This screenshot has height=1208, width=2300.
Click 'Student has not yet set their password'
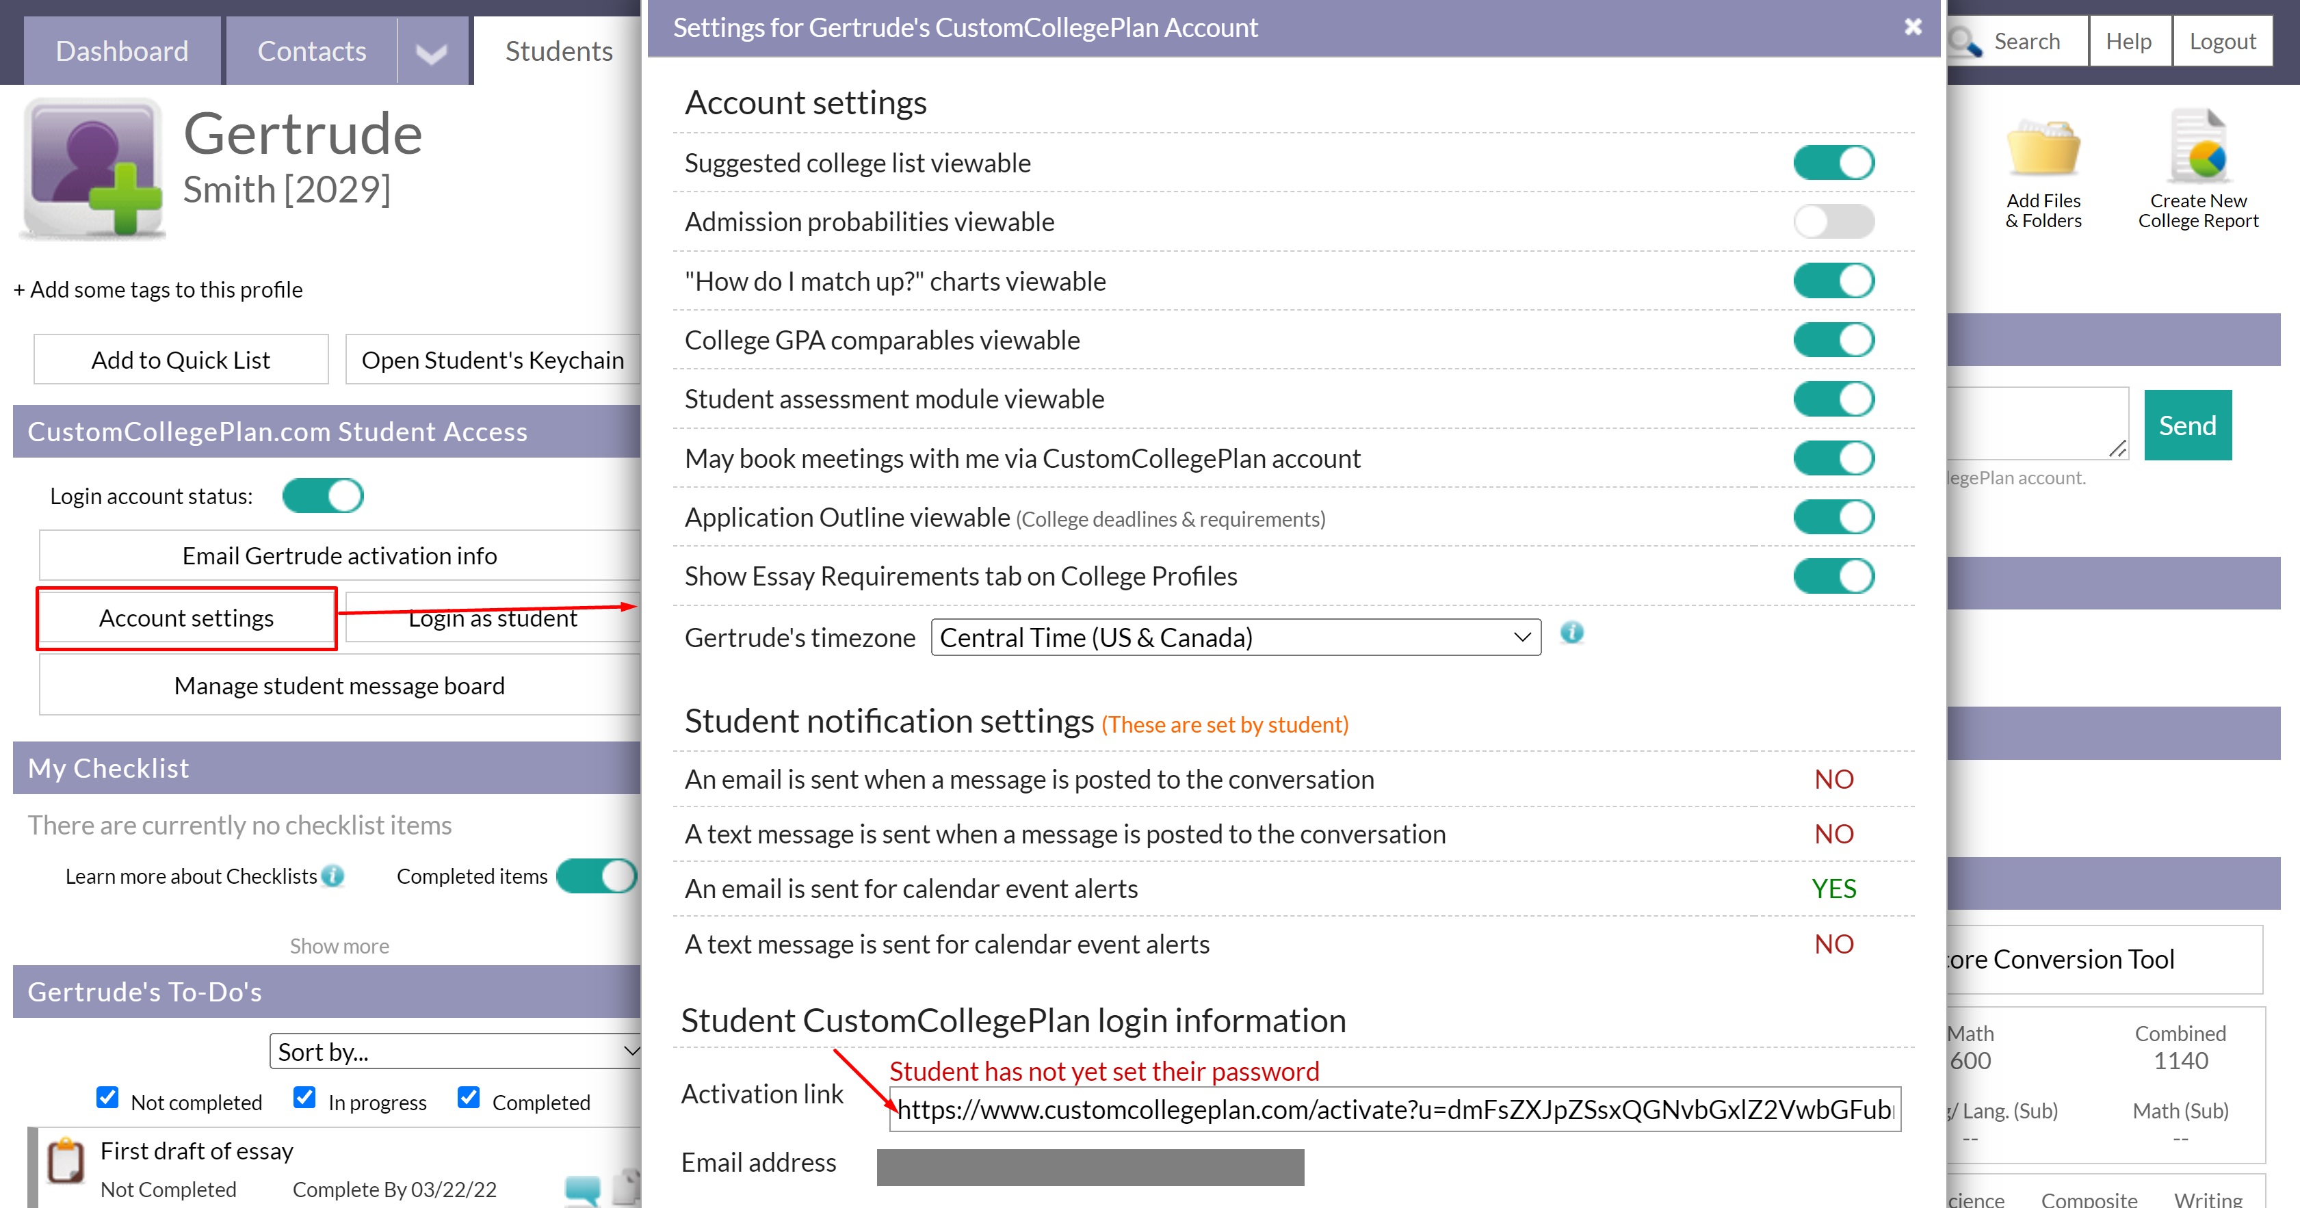[x=1103, y=1071]
